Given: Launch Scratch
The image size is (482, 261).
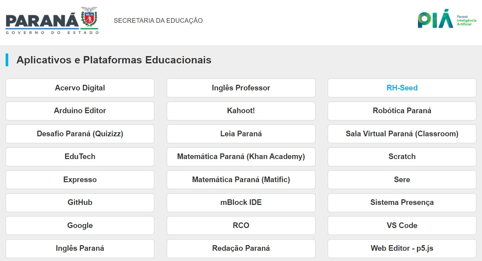Looking at the screenshot, I should (402, 157).
